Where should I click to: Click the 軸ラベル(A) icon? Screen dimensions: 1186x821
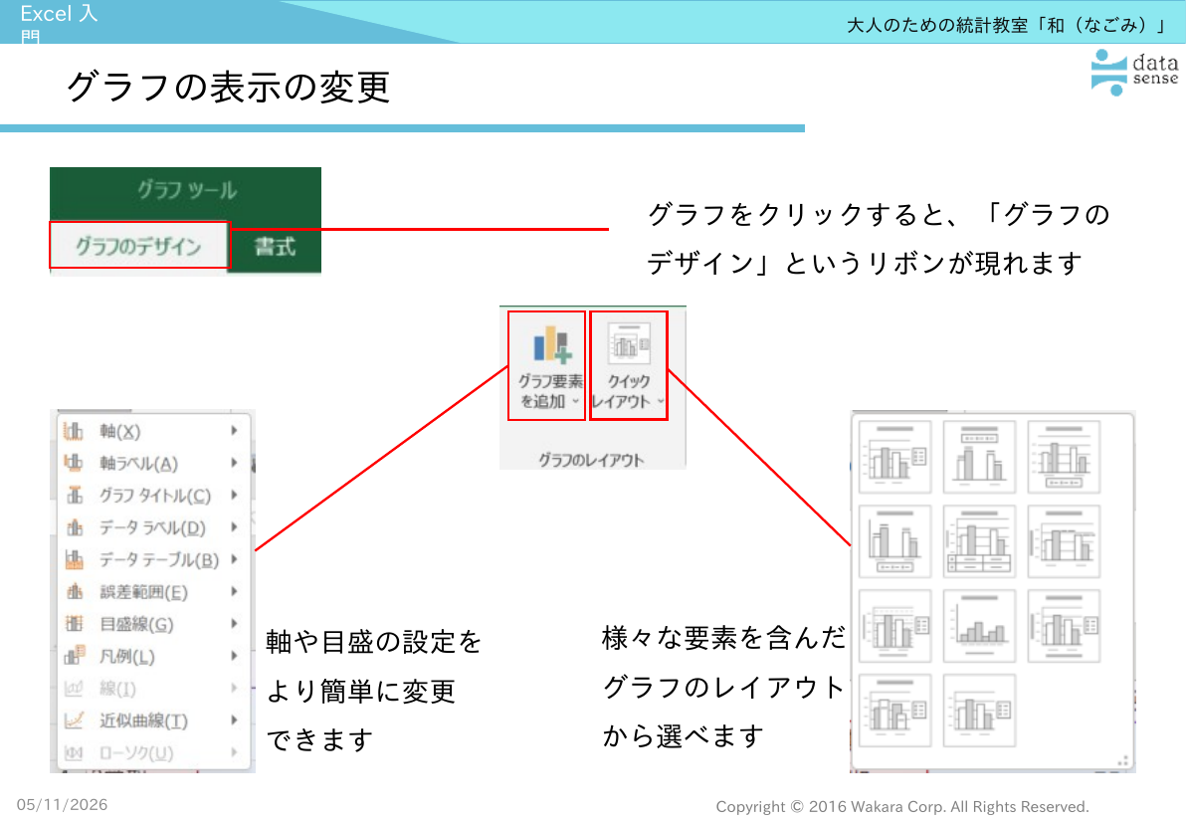point(74,463)
